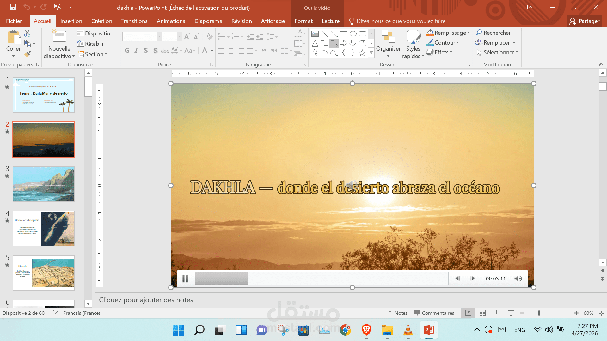
Task: Toggle text shadow
Action: 155,51
